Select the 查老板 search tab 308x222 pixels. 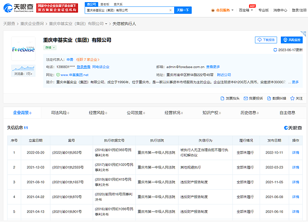(105, 4)
